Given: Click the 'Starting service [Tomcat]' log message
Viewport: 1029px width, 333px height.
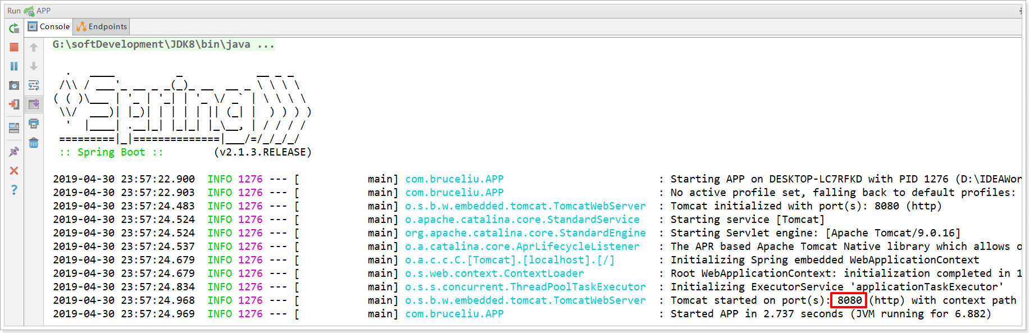Looking at the screenshot, I should coord(748,220).
